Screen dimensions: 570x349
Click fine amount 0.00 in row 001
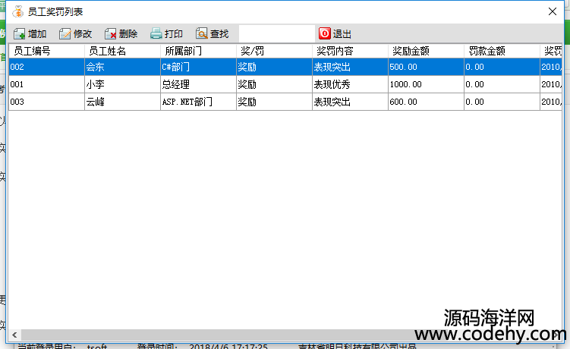pos(502,84)
